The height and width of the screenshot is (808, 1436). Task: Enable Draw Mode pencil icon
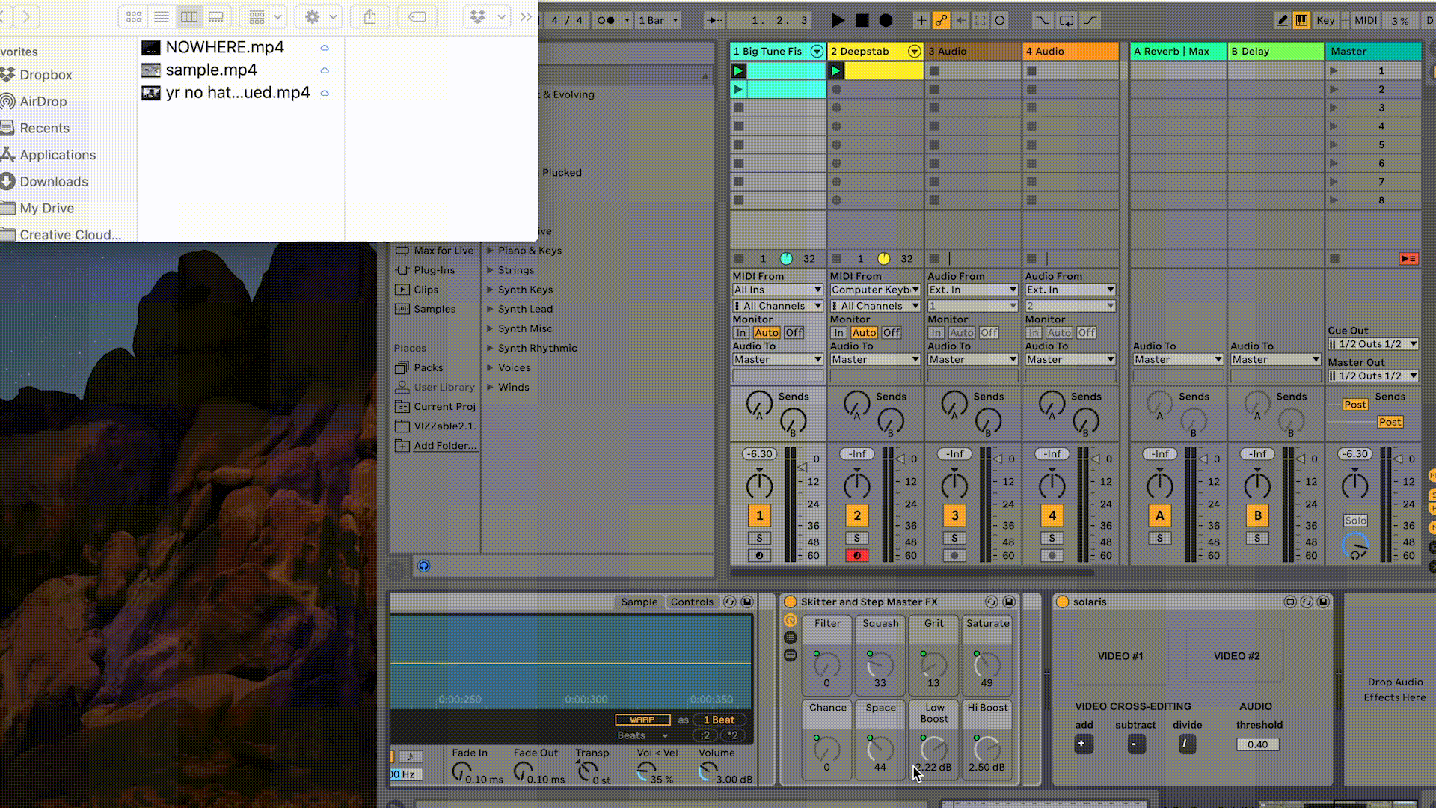coord(1282,20)
